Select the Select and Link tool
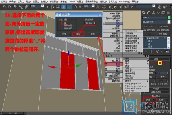The image size is (172, 115). click(16, 7)
